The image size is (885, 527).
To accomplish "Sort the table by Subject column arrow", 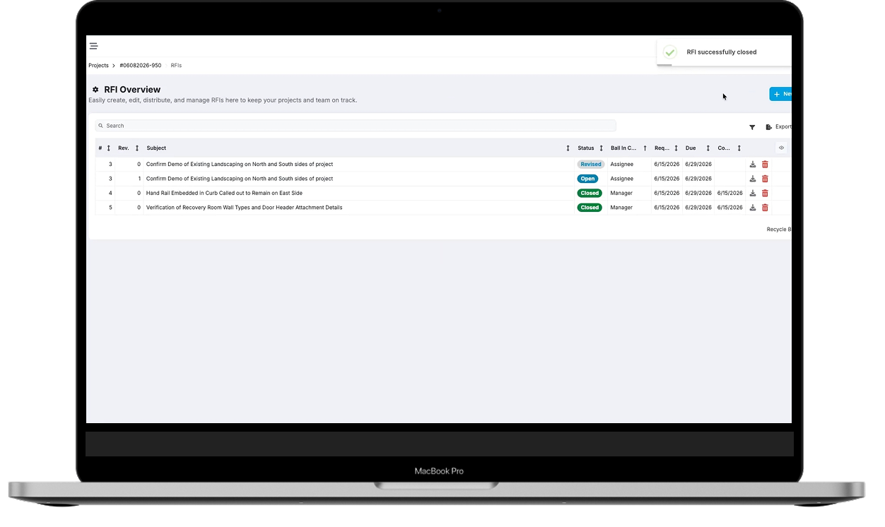I will point(568,148).
